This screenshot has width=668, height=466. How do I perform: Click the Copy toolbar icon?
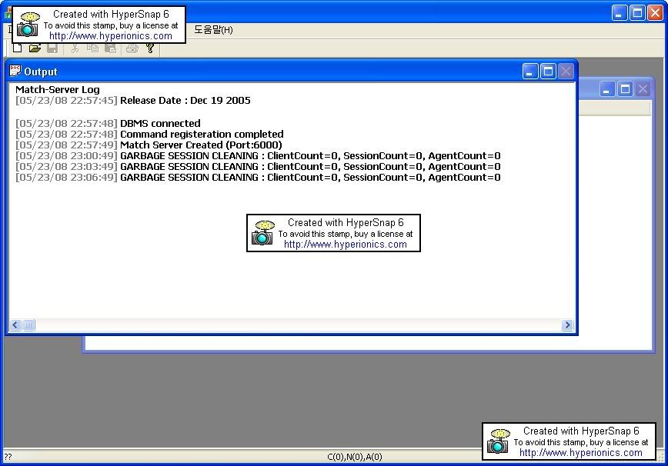[x=92, y=48]
